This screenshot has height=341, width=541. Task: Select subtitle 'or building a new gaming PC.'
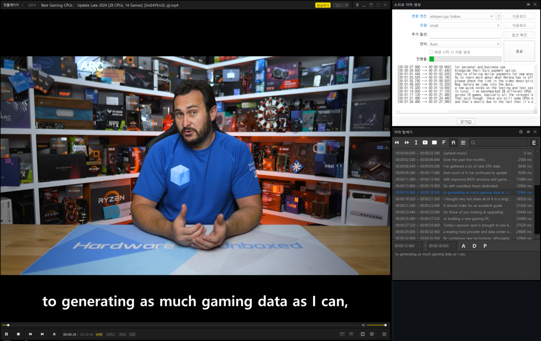[464, 219]
